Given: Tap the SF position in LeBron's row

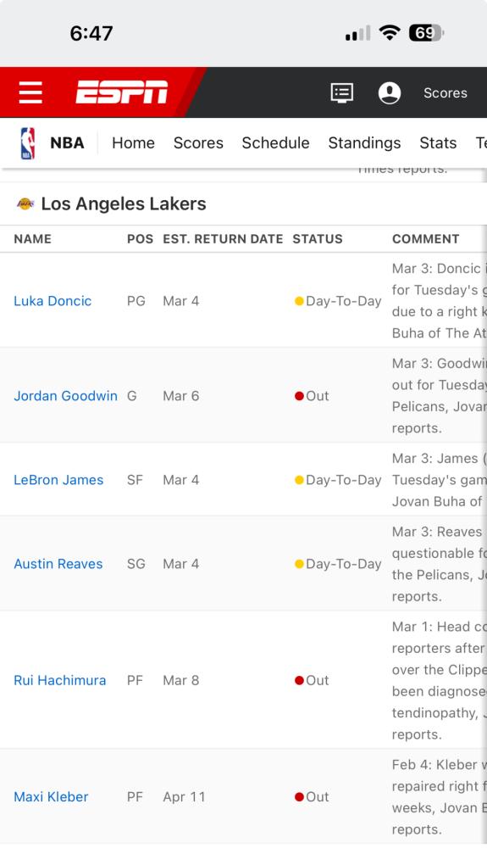Looking at the screenshot, I should point(135,480).
